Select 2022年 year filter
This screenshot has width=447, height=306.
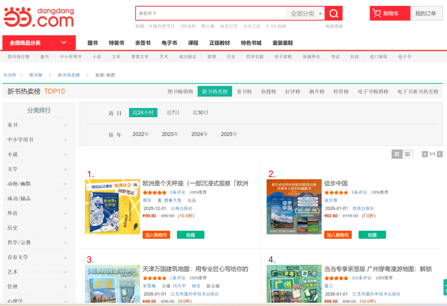(x=141, y=134)
